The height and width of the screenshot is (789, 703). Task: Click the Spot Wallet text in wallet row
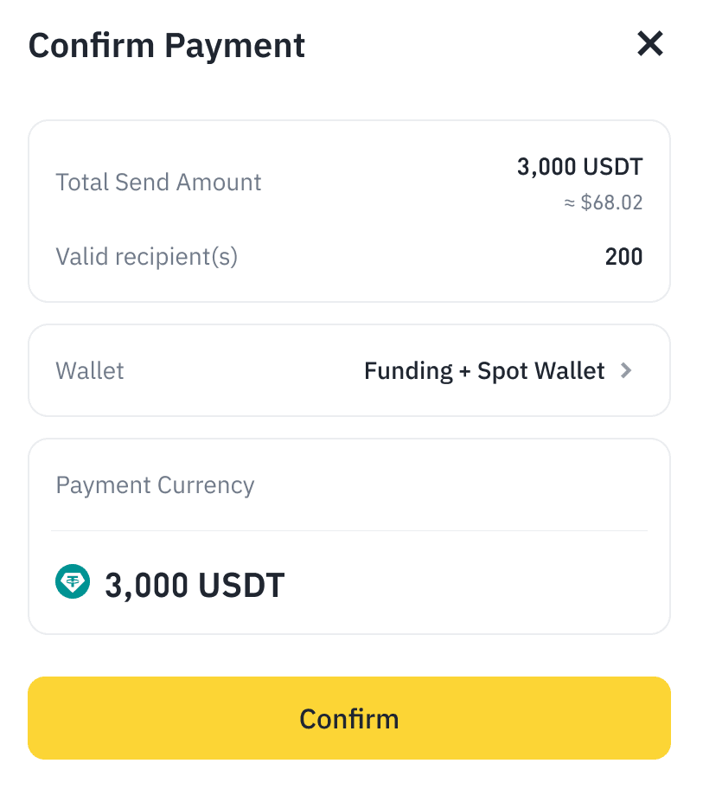(x=541, y=371)
